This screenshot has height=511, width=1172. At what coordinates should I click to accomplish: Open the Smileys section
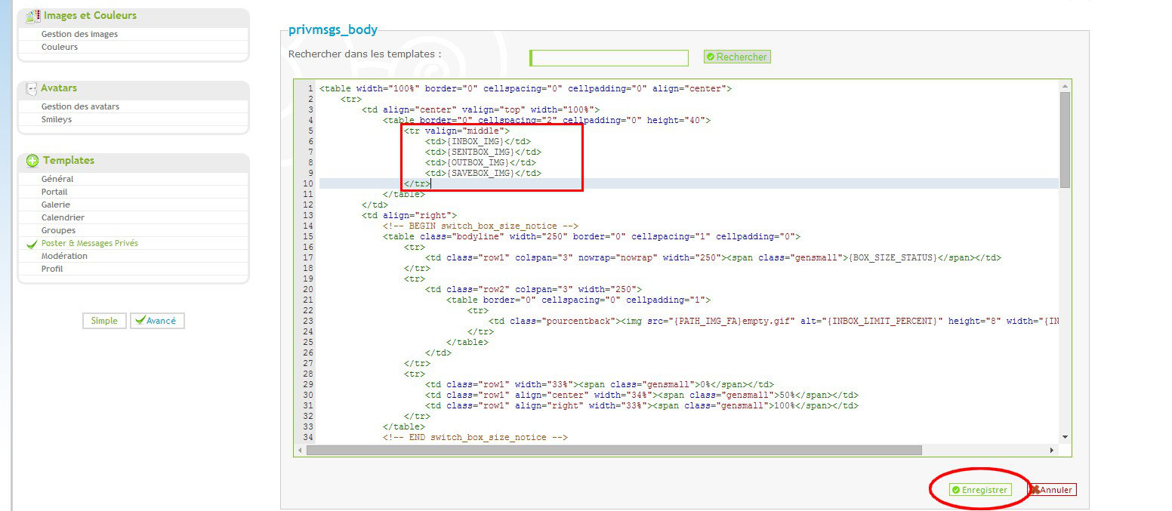click(57, 119)
